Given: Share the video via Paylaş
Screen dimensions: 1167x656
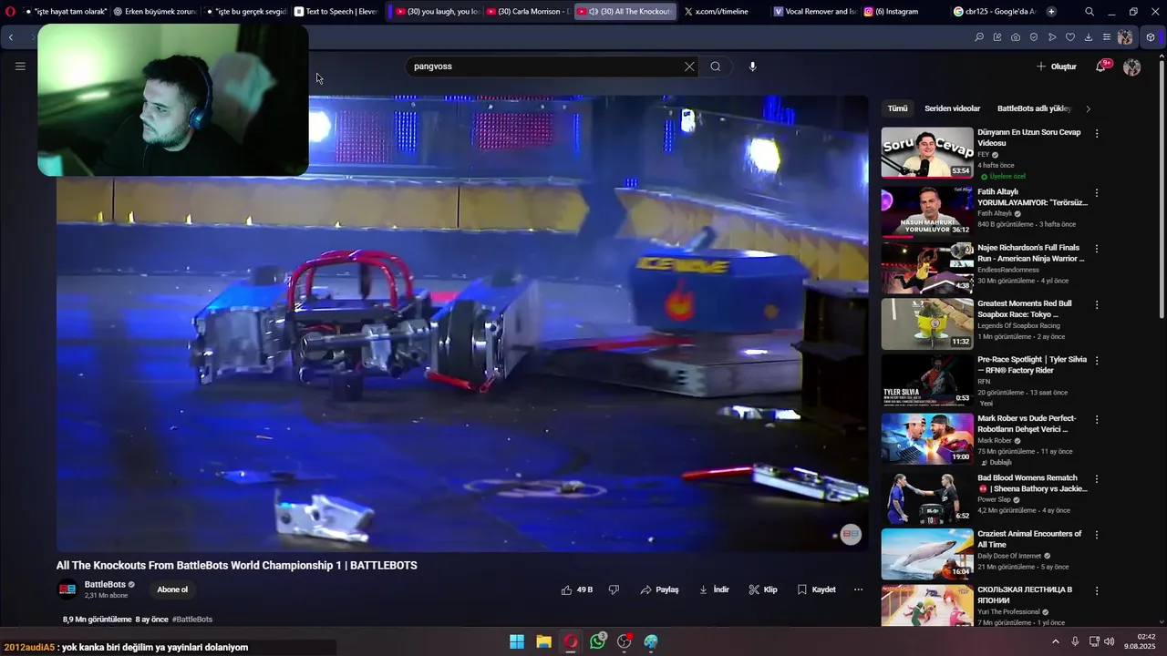Looking at the screenshot, I should (659, 589).
